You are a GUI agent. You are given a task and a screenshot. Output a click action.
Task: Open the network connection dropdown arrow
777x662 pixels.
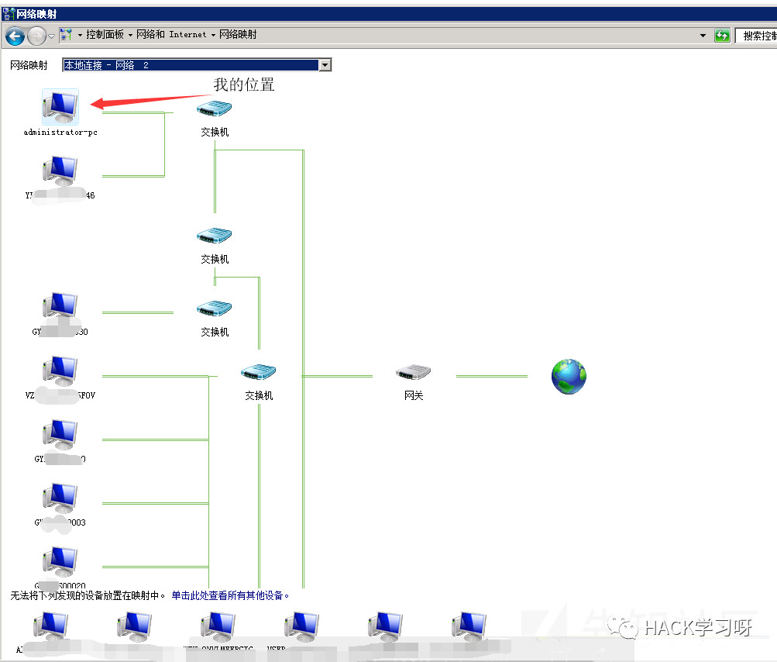(325, 65)
